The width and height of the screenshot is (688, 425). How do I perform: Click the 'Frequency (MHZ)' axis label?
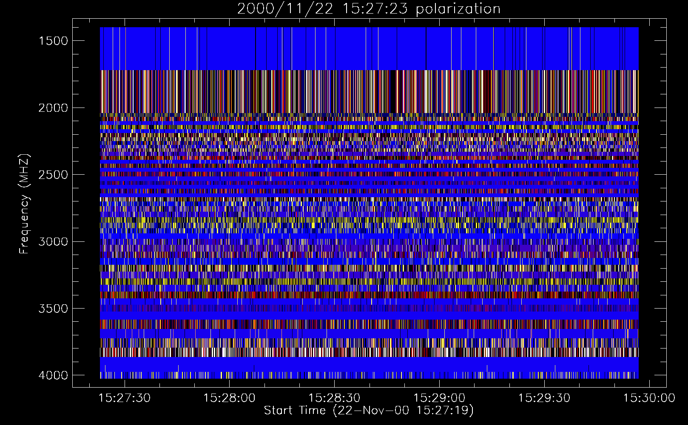pos(24,204)
